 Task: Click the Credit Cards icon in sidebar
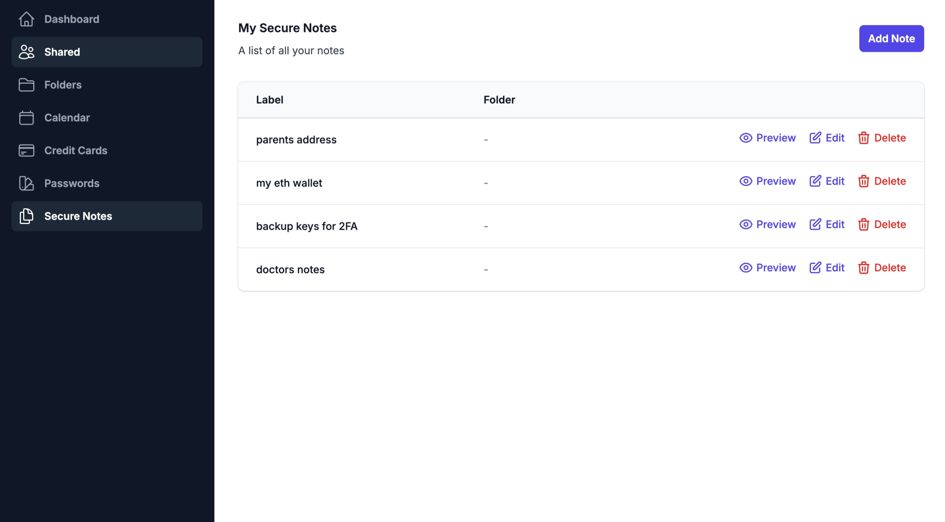(x=26, y=150)
